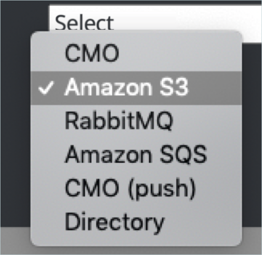Click the last item, Directory
The image size is (262, 255).
(x=114, y=222)
